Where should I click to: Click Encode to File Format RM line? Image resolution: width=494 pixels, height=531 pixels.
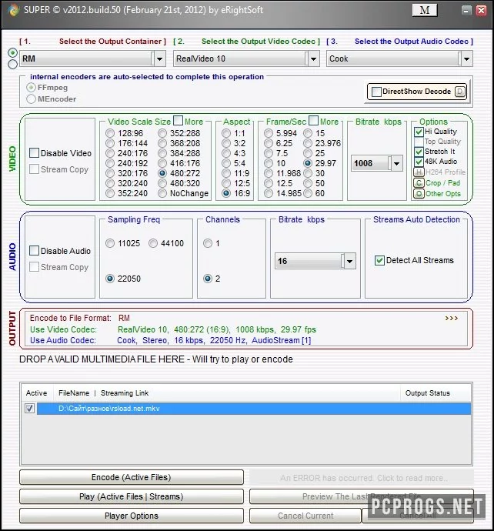click(80, 319)
